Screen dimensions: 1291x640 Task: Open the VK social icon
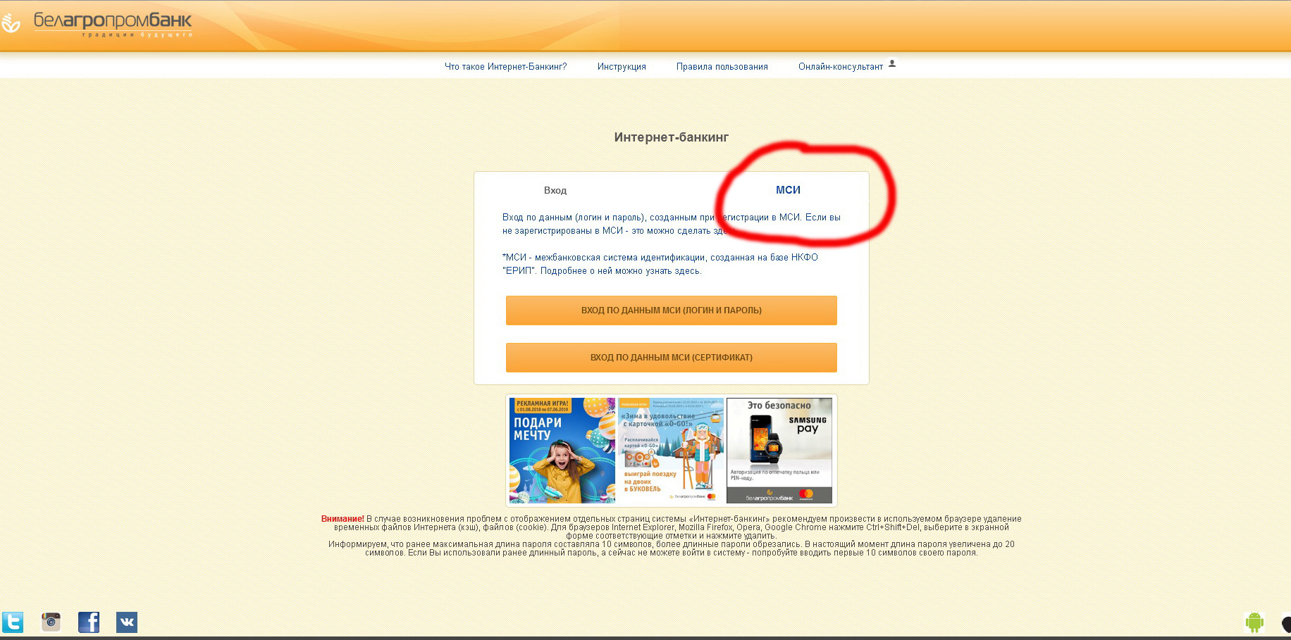click(x=127, y=622)
